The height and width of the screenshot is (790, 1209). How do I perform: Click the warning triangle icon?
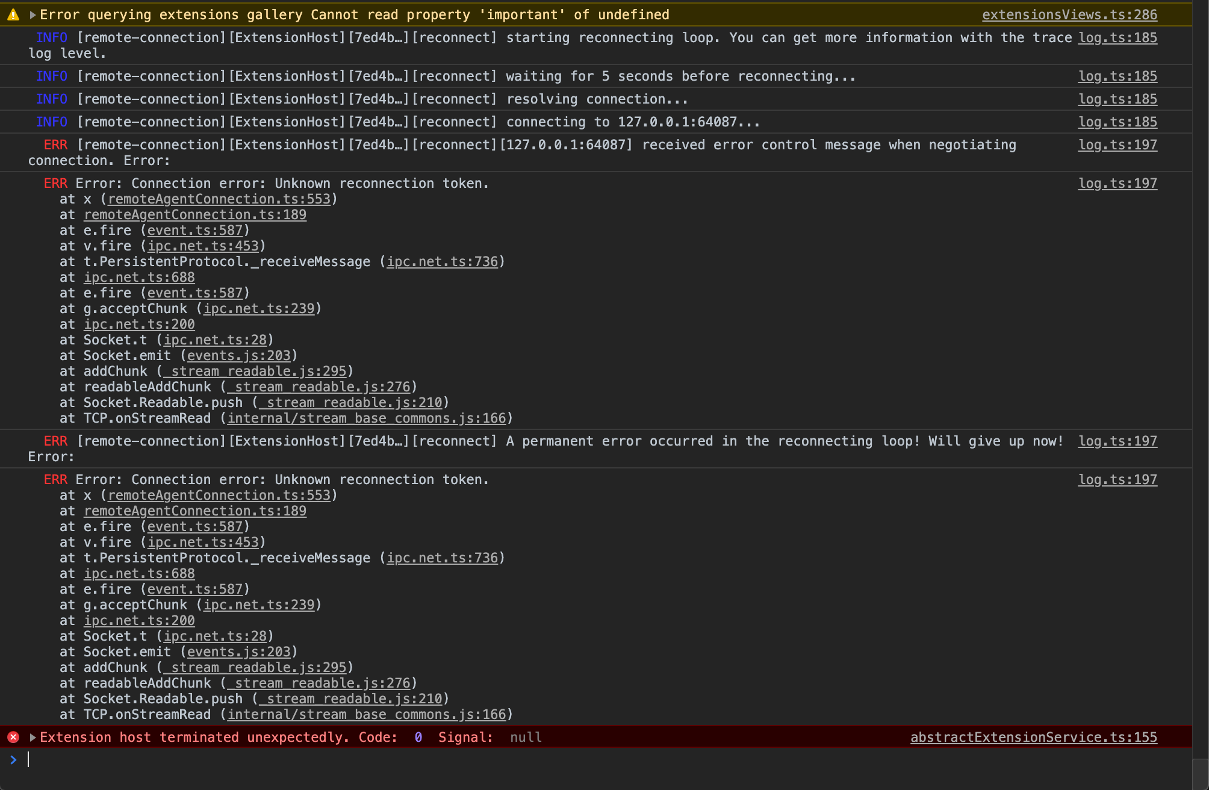[13, 14]
